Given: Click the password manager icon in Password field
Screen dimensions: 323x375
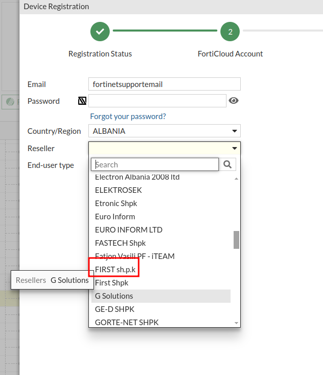Looking at the screenshot, I should coord(82,101).
